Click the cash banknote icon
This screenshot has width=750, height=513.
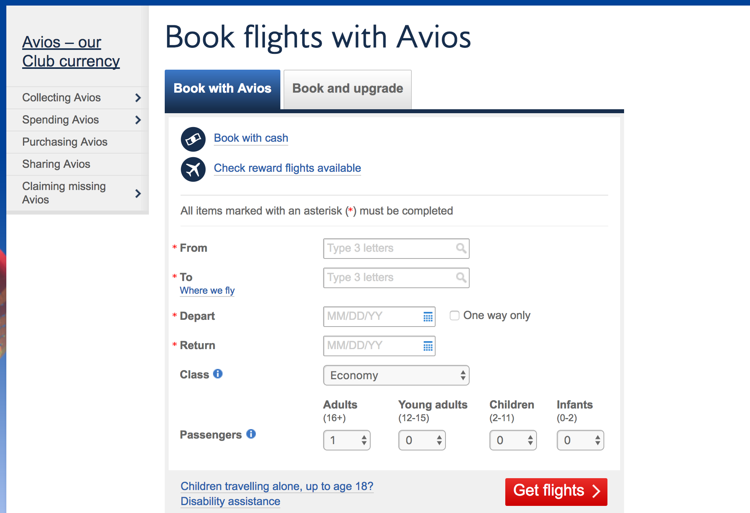tap(193, 139)
